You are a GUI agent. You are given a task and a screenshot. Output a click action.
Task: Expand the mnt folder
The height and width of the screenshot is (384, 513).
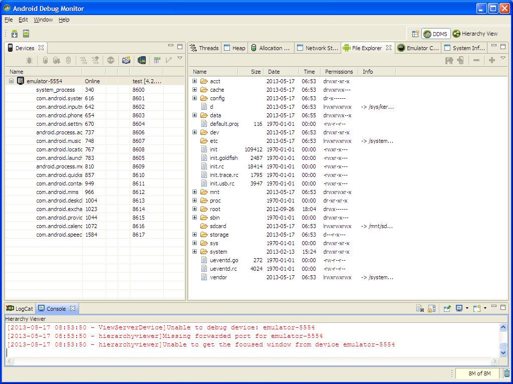(195, 192)
